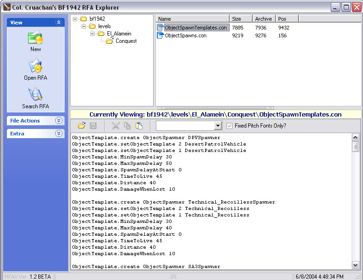Click the date and time status entry
This screenshot has height=280, width=363.
tap(320, 276)
